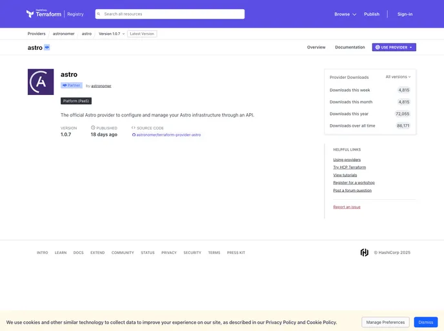Viewport: 444px width, 331px height.
Task: Open Providers breadcrumb link
Action: tap(37, 34)
